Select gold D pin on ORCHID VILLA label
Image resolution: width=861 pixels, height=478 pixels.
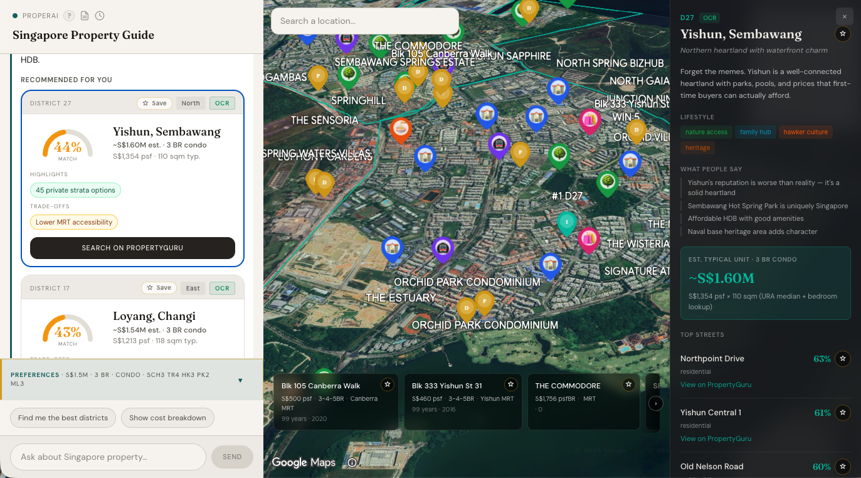[637, 131]
